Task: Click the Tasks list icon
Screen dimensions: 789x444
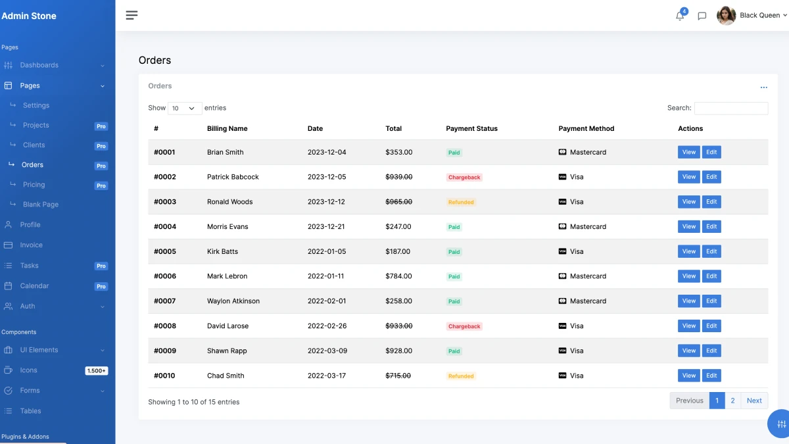Action: [8, 265]
